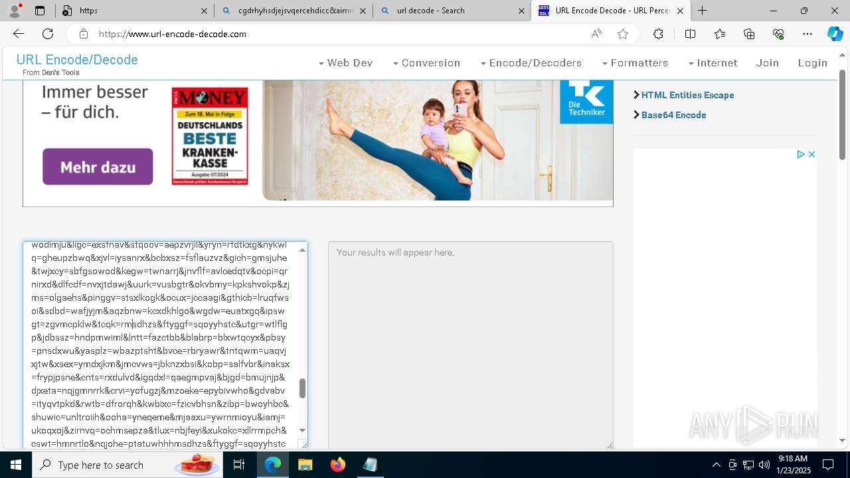Open the clock and date flyout
The height and width of the screenshot is (478, 850).
792,465
